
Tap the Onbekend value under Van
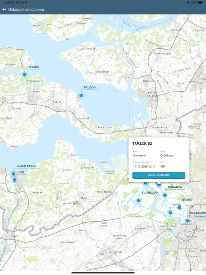[x=139, y=155]
